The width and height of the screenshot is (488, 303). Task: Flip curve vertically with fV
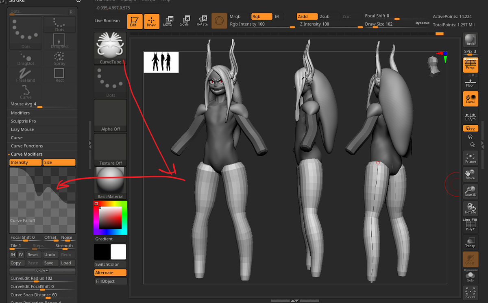pyautogui.click(x=21, y=255)
